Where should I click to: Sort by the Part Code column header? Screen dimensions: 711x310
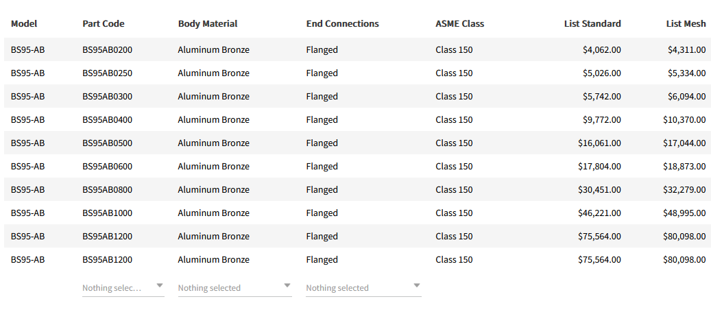tap(104, 23)
